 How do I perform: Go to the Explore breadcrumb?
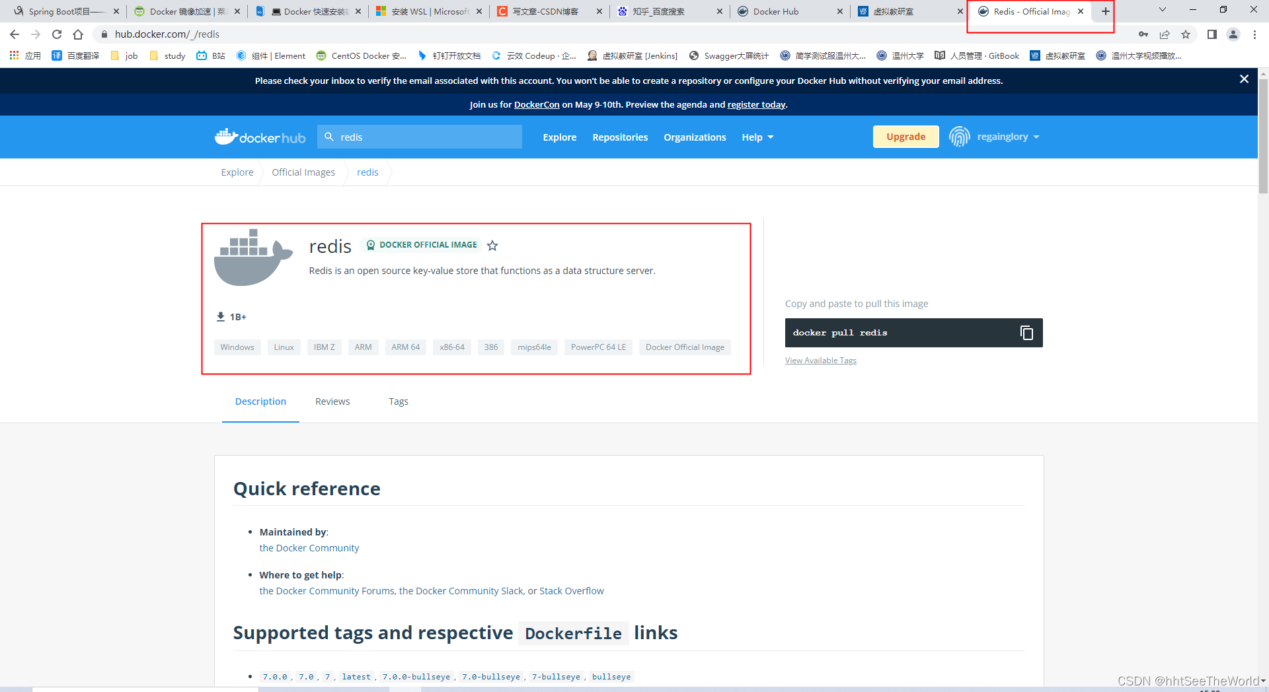tap(237, 172)
